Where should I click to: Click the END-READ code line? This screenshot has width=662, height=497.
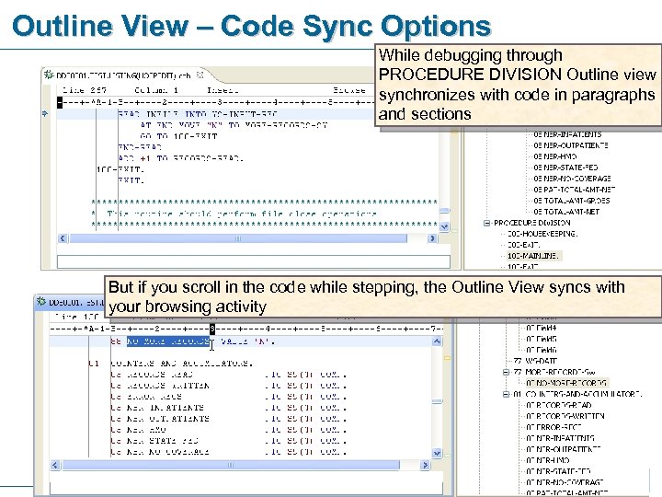pos(140,147)
